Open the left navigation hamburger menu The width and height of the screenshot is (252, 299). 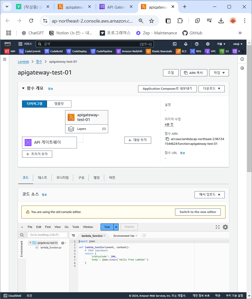[x=4, y=59]
